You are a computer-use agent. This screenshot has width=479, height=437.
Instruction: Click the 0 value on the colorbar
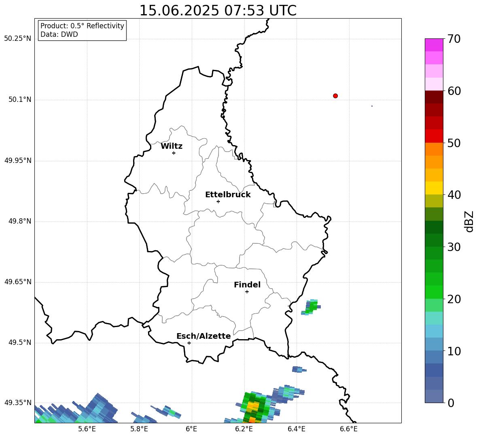pyautogui.click(x=451, y=403)
